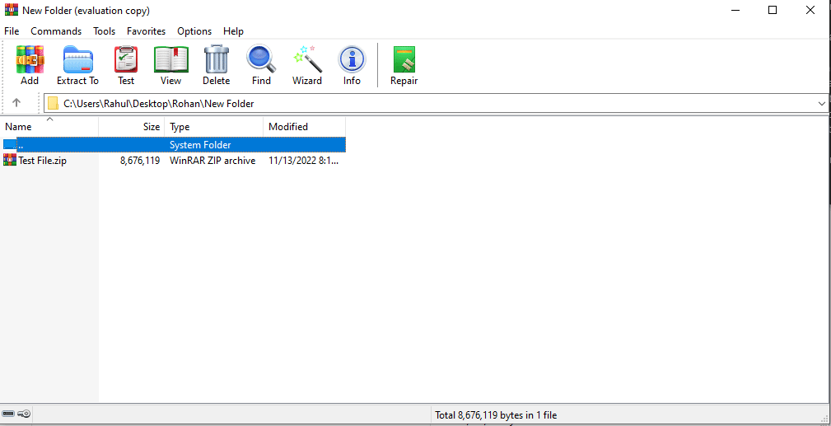
Task: Open the File menu
Action: (12, 31)
